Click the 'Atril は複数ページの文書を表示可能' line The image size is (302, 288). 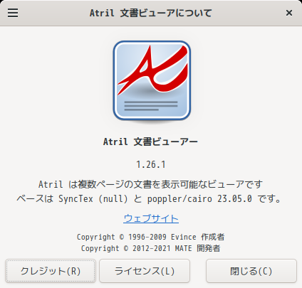click(x=150, y=184)
